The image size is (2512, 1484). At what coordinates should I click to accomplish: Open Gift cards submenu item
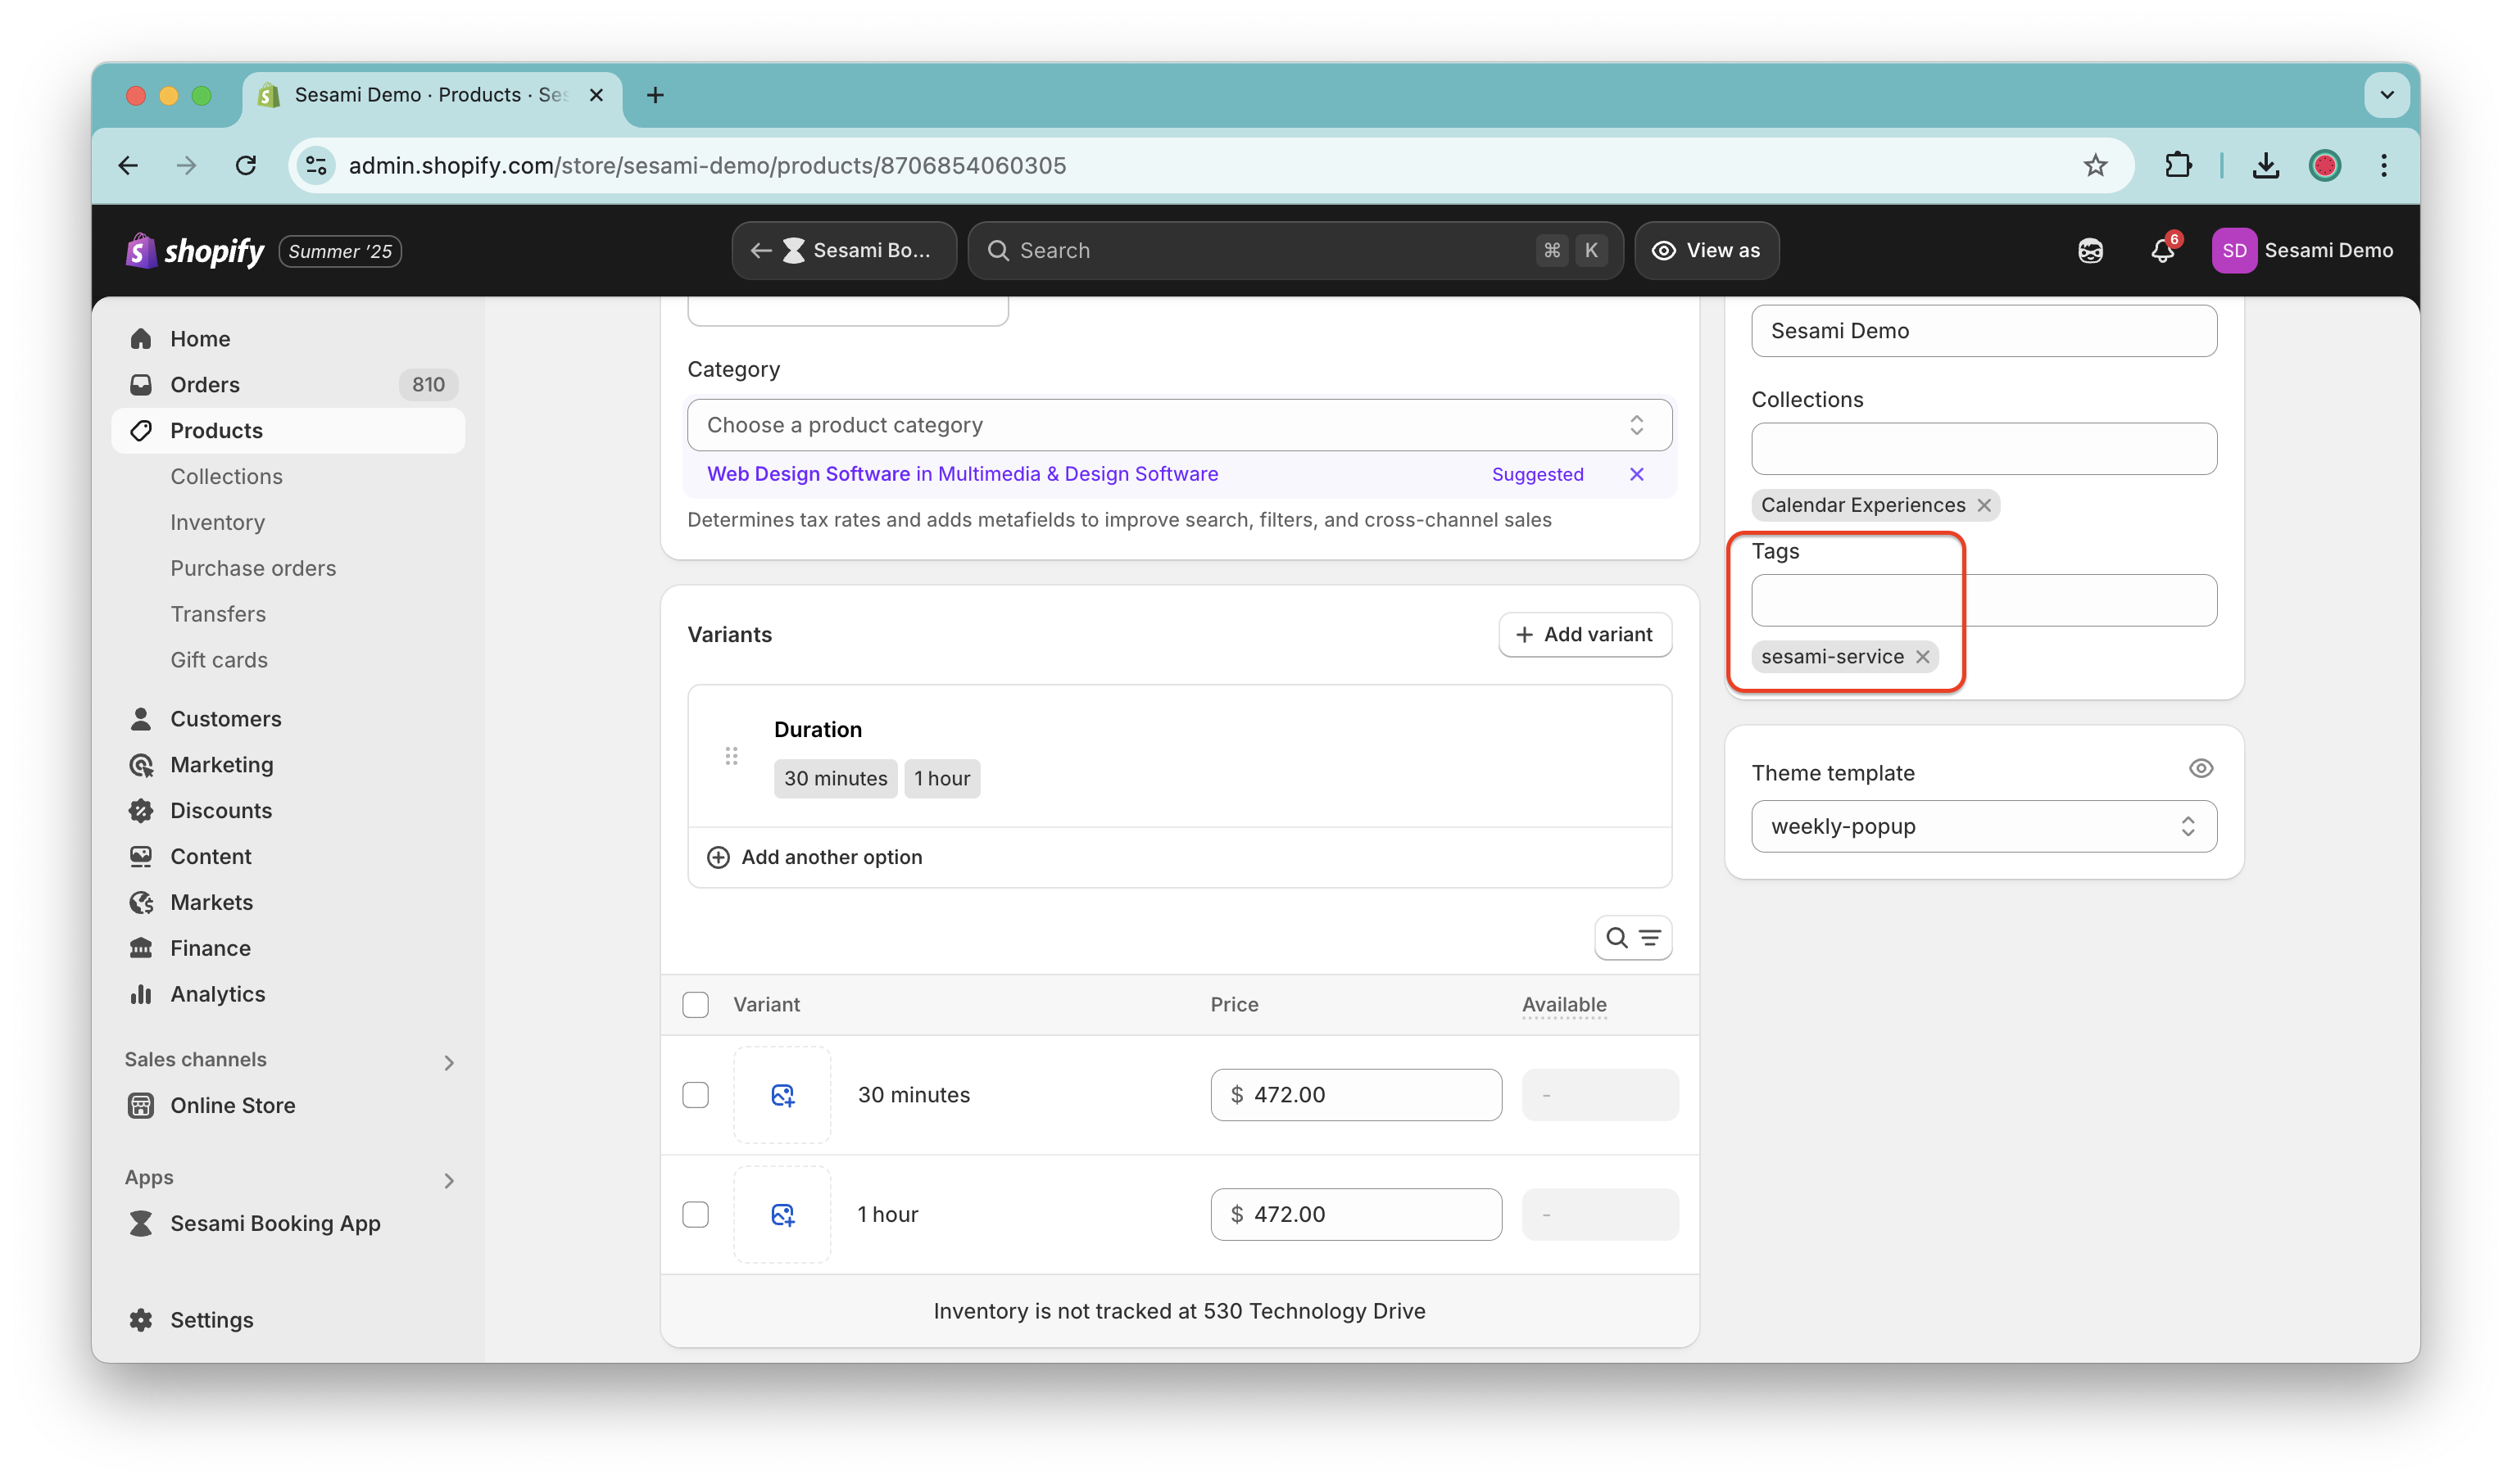click(x=219, y=660)
